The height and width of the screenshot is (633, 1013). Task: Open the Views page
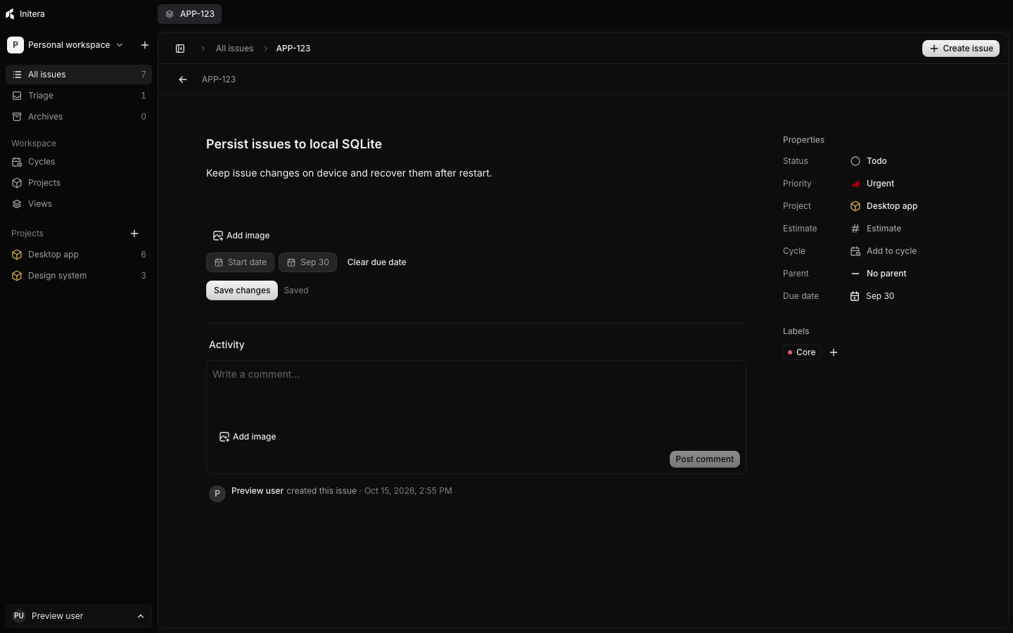[79, 204]
